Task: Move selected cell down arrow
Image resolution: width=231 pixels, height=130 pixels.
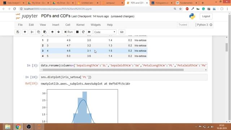Action: (x=58, y=32)
